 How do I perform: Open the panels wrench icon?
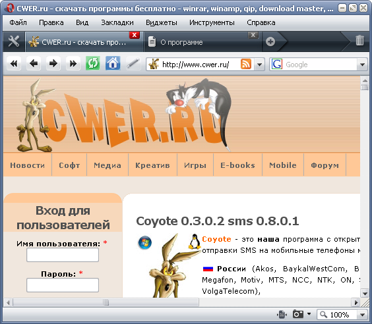click(14, 42)
